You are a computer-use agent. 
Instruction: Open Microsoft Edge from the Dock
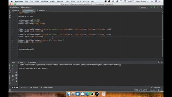point(87,94)
